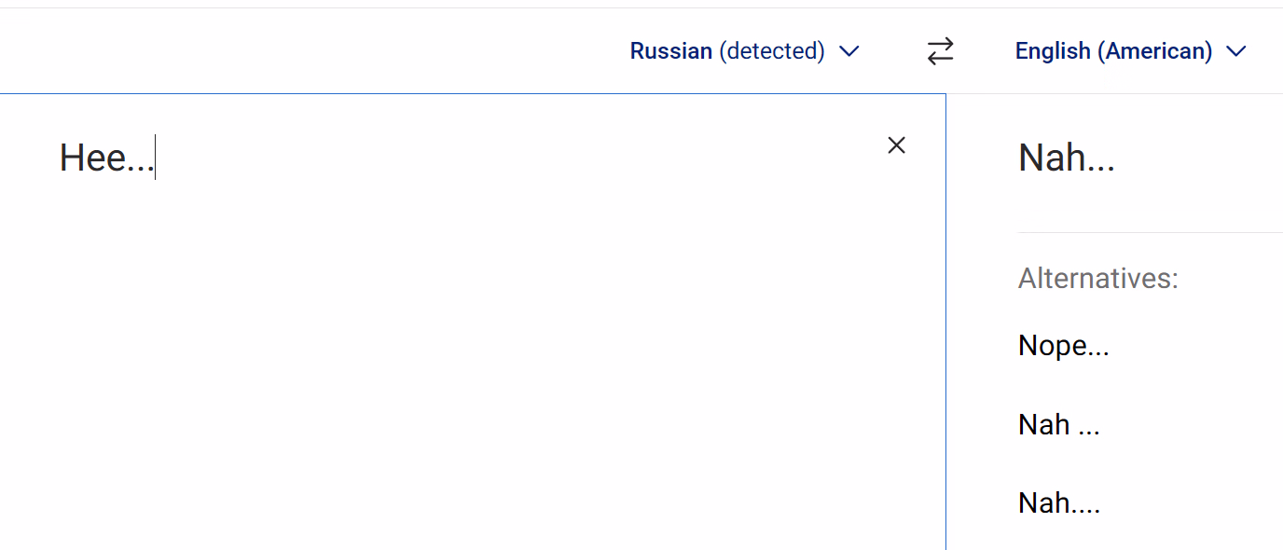Click the word "Russian" in the language bar
This screenshot has height=550, width=1283.
pyautogui.click(x=670, y=51)
